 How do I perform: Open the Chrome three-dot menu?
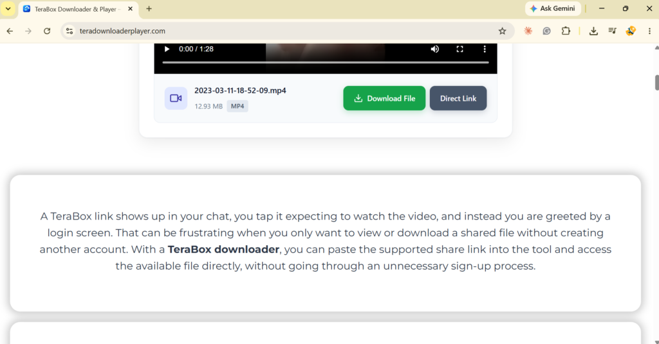649,31
